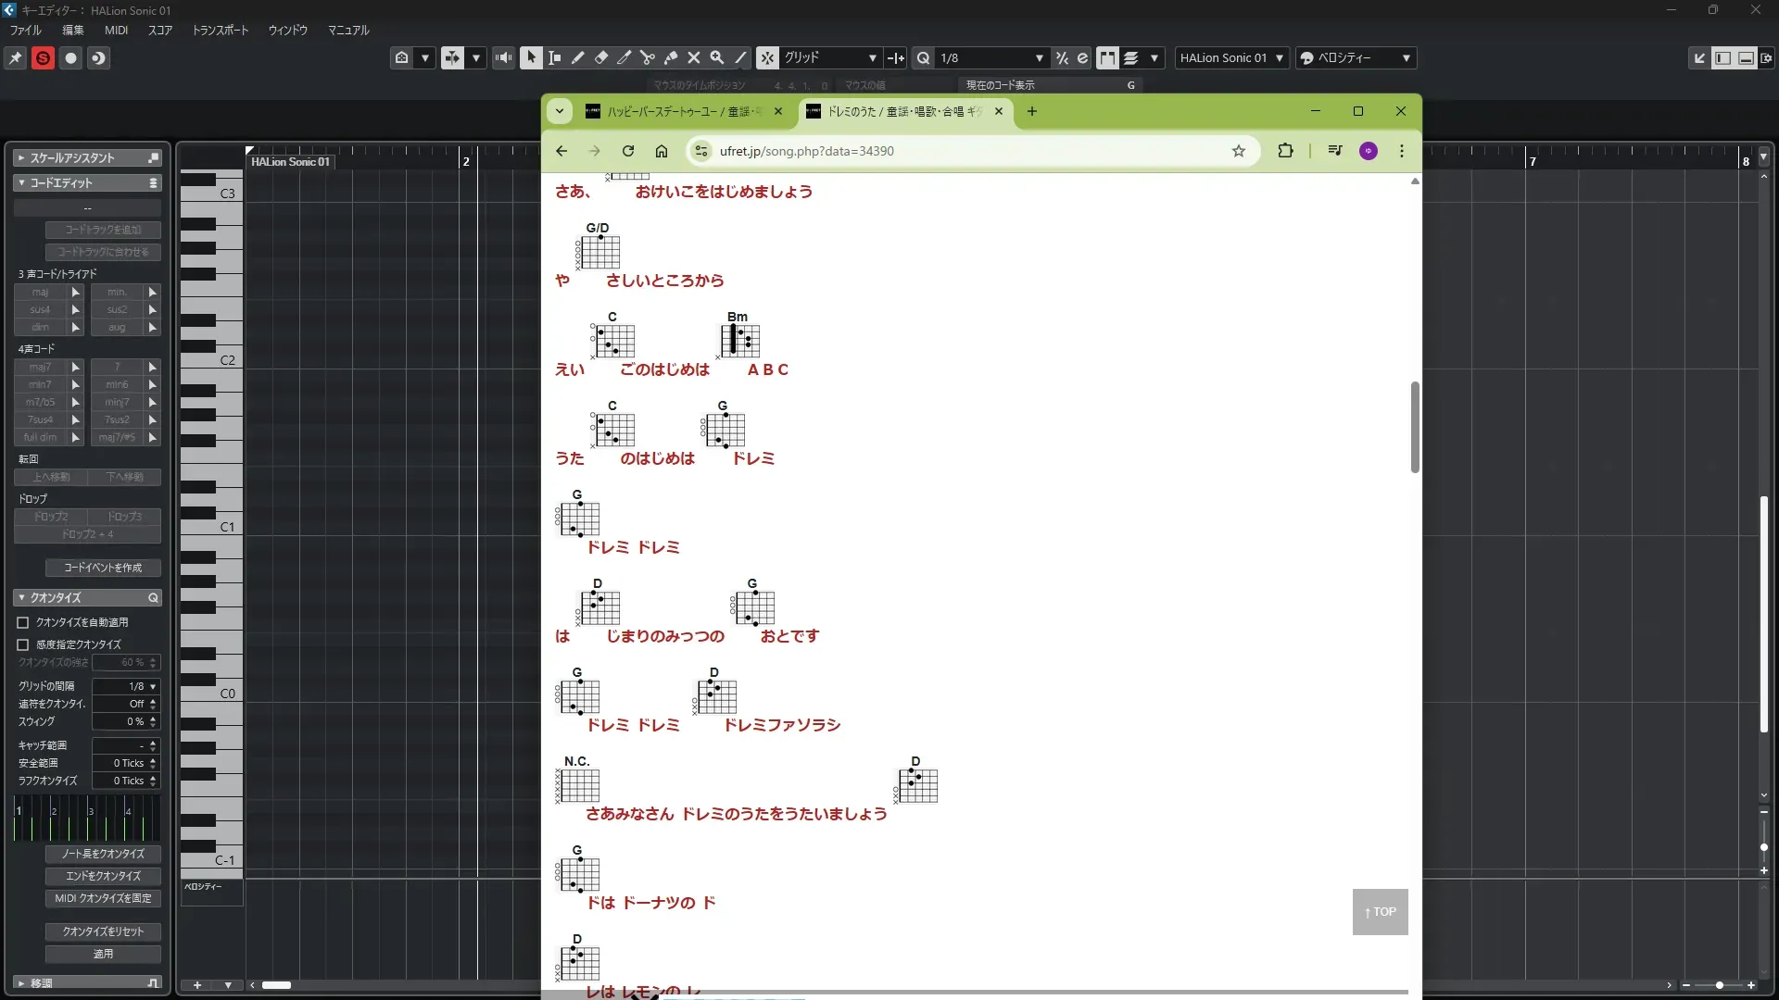Switch to ハッピーバースデートゥーユー browser tab

coord(681,111)
